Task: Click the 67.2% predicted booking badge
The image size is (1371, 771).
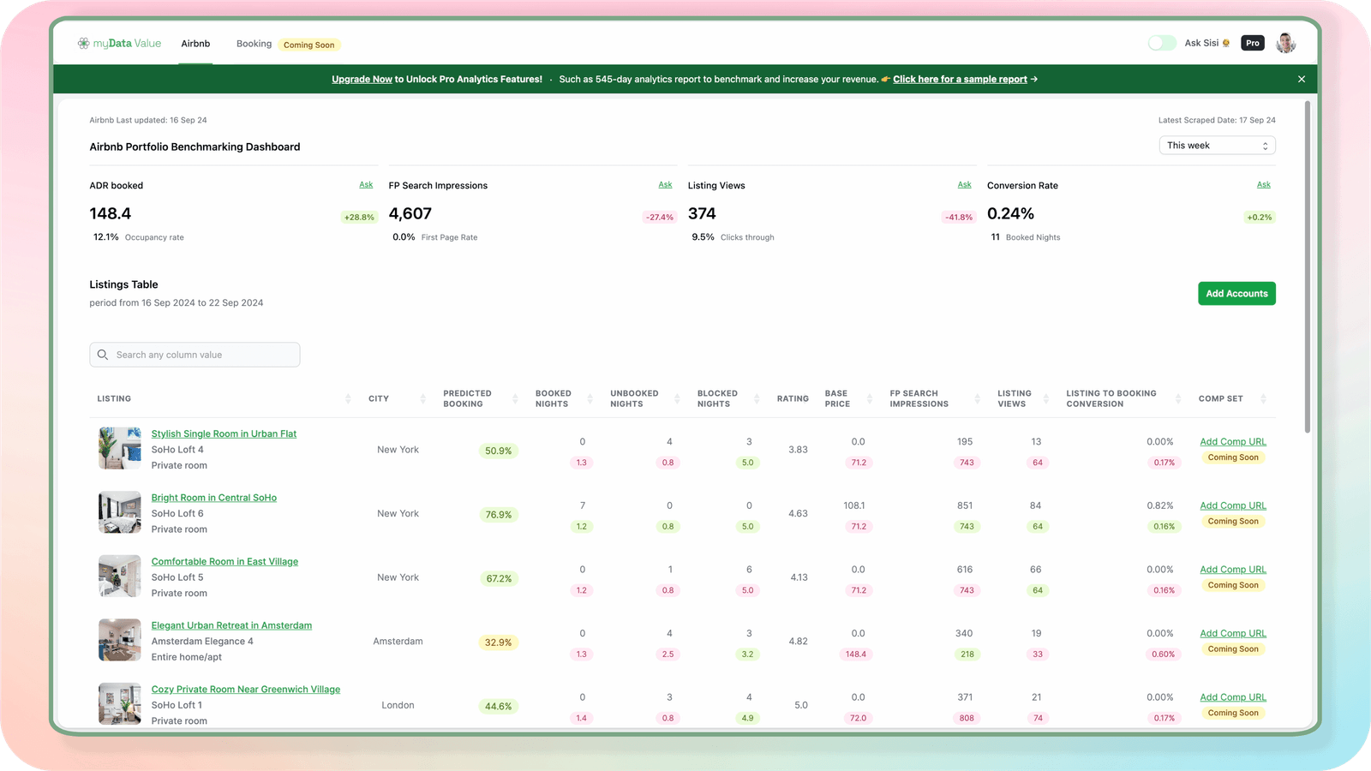Action: [498, 579]
